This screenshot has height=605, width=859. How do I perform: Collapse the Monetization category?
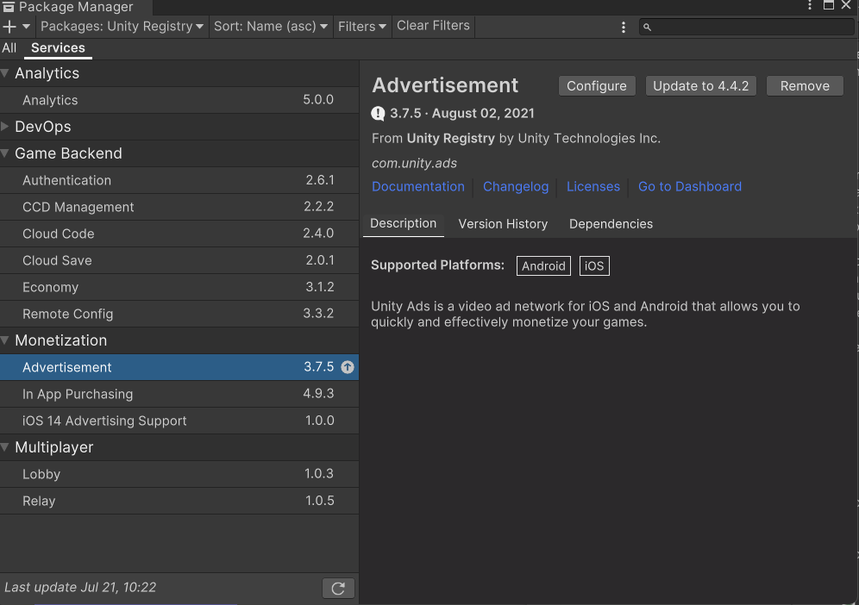click(5, 340)
